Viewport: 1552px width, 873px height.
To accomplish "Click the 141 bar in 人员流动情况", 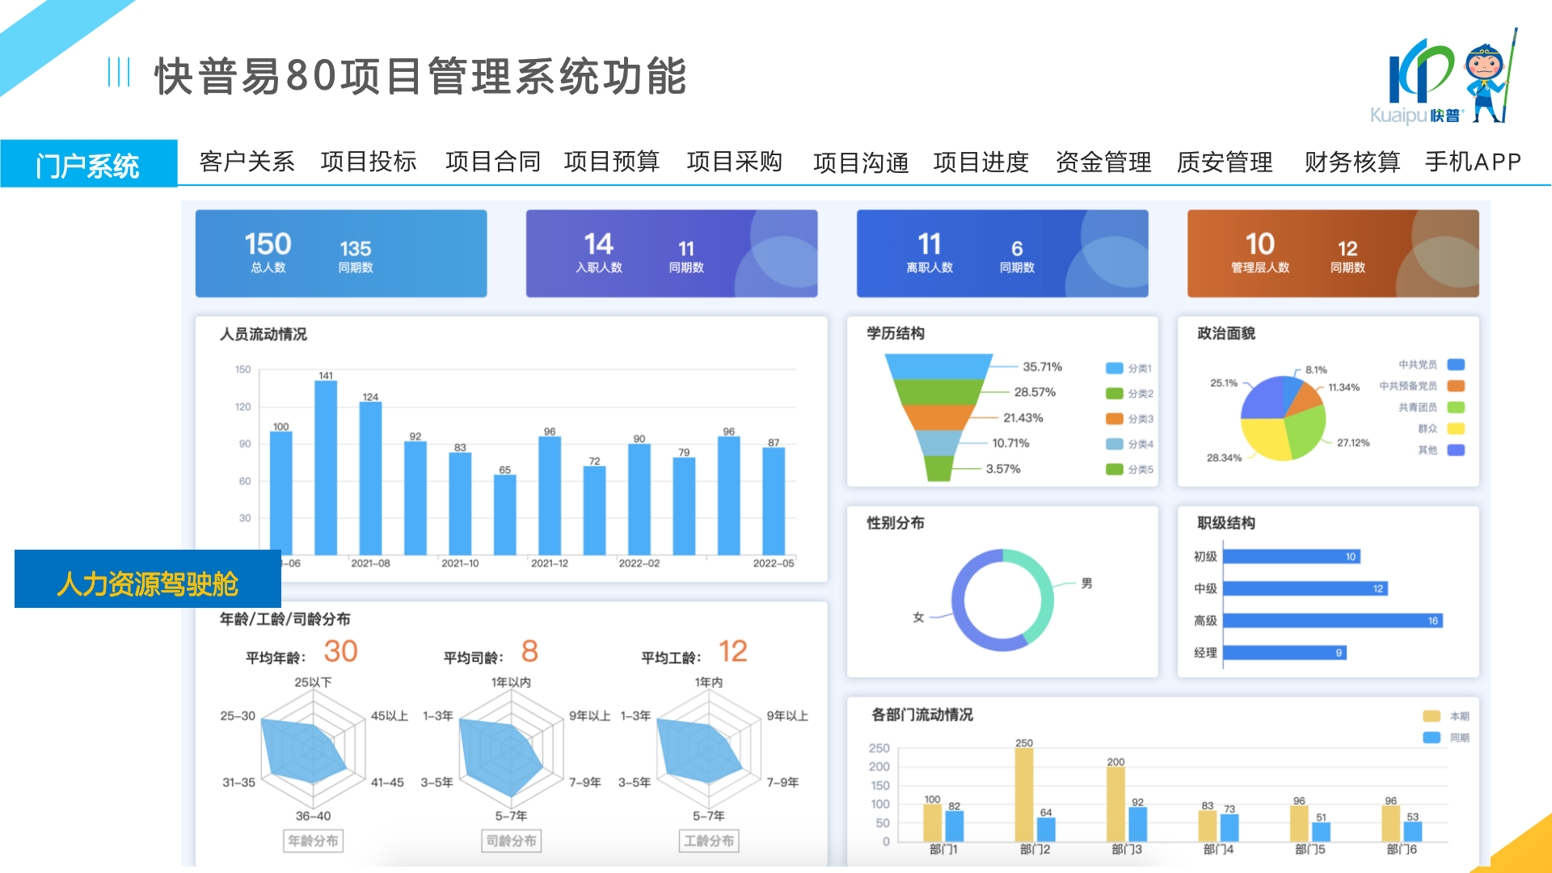I will pyautogui.click(x=326, y=467).
